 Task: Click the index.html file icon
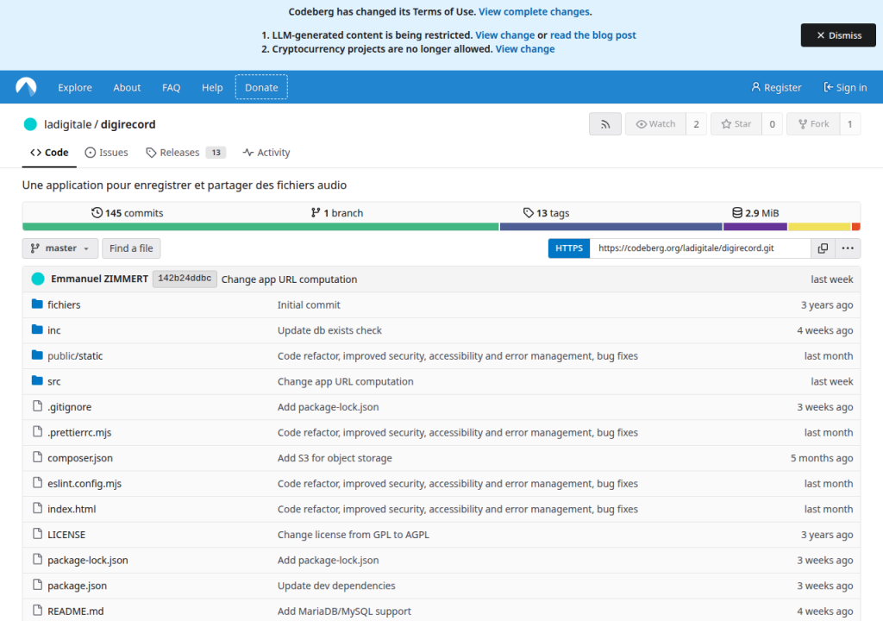37,508
